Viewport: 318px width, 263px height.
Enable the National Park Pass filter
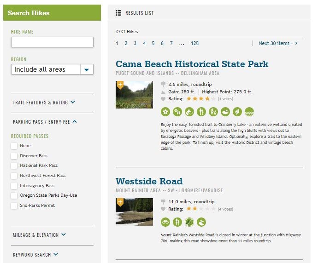pos(14,166)
